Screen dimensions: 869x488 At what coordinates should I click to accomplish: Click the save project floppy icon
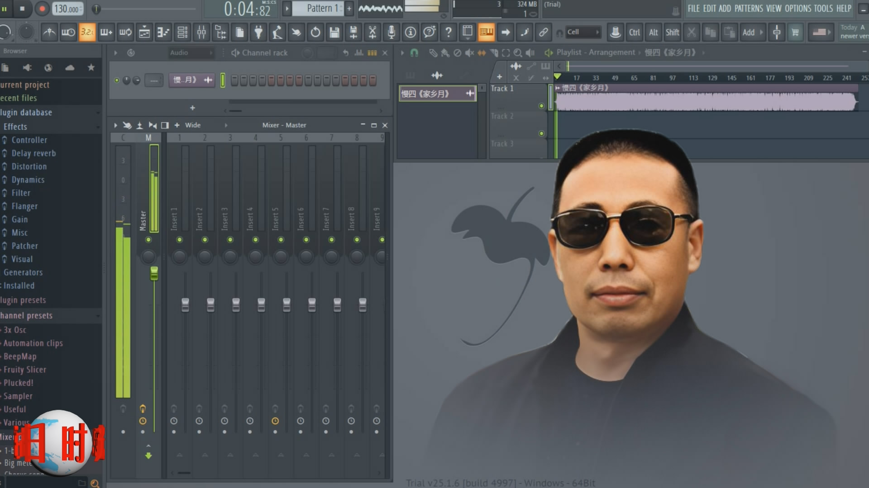click(x=334, y=32)
